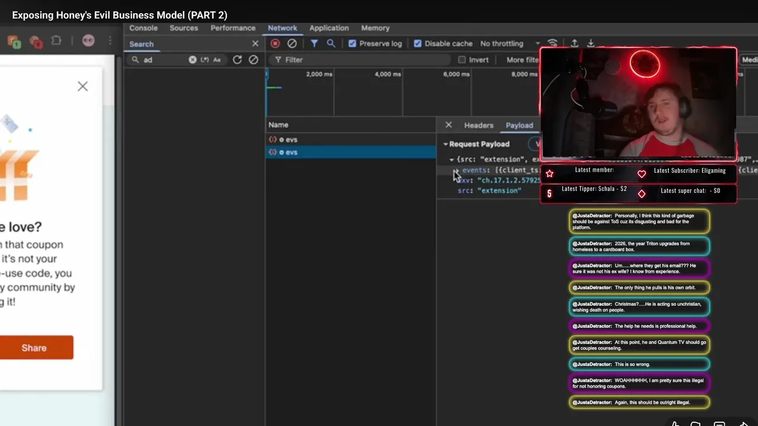Screen dimensions: 758x426
Task: Click "Latest Tipper: Schala - $2" text
Action: point(594,189)
